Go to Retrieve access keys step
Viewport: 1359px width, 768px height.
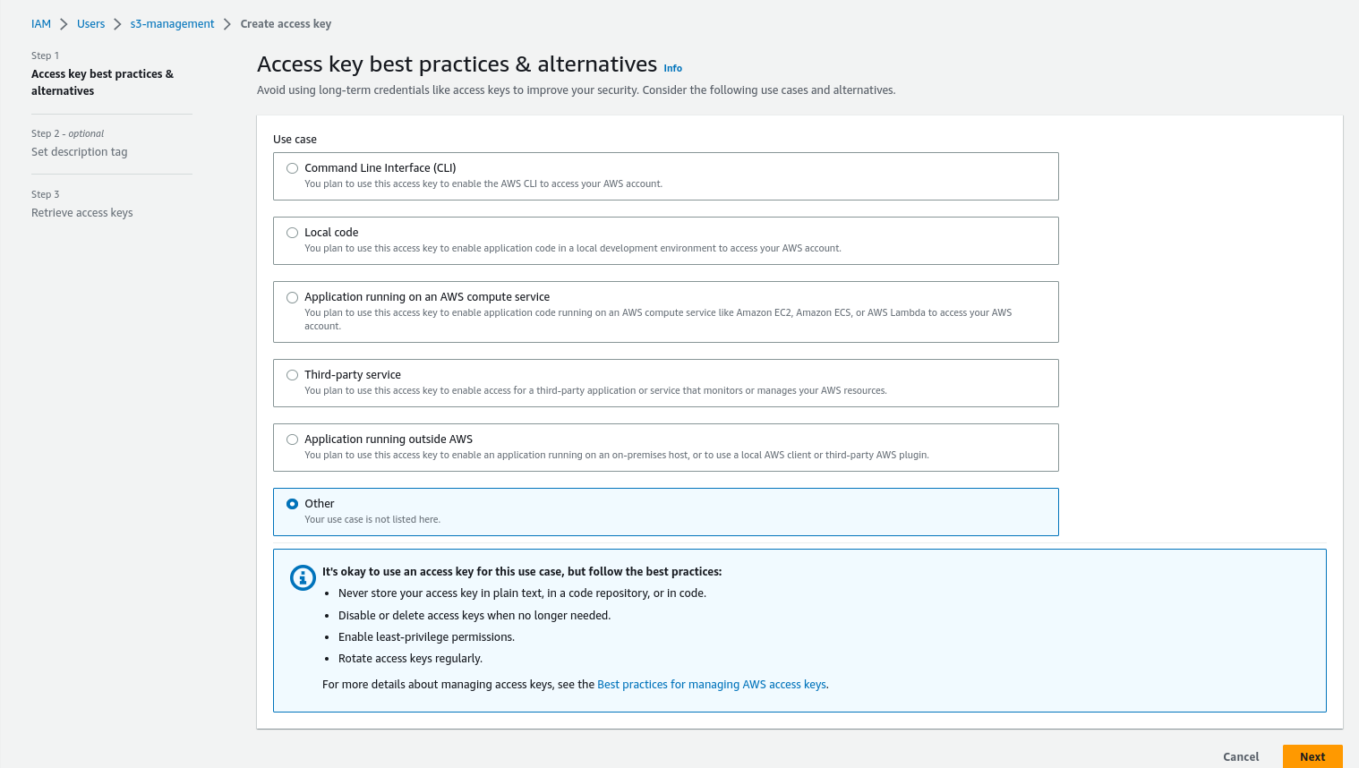tap(82, 213)
